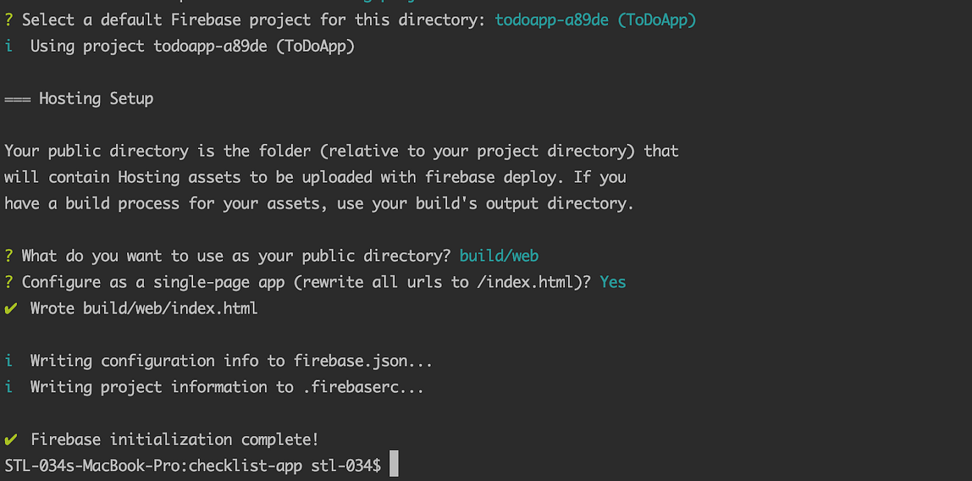This screenshot has height=481, width=972.
Task: Click the cyan 'todoapp-a89de (ToDoApp)' project selection
Action: pyautogui.click(x=596, y=20)
